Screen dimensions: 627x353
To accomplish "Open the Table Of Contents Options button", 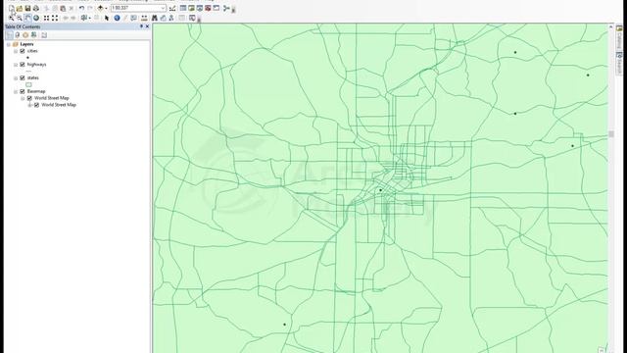I will tap(44, 35).
